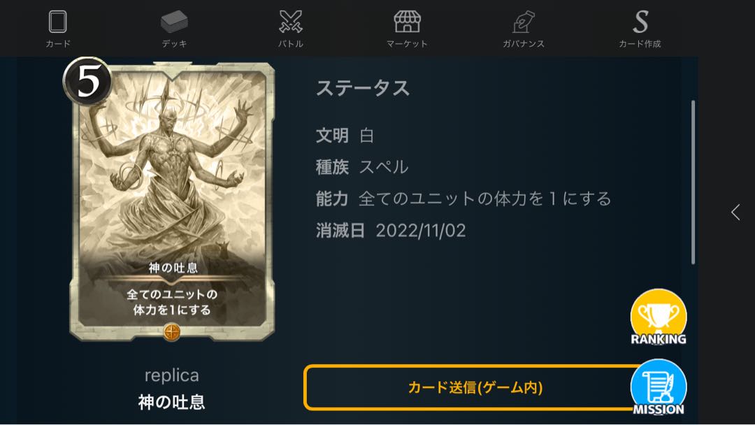
Task: Open the RANKING trophy badge
Action: click(659, 317)
